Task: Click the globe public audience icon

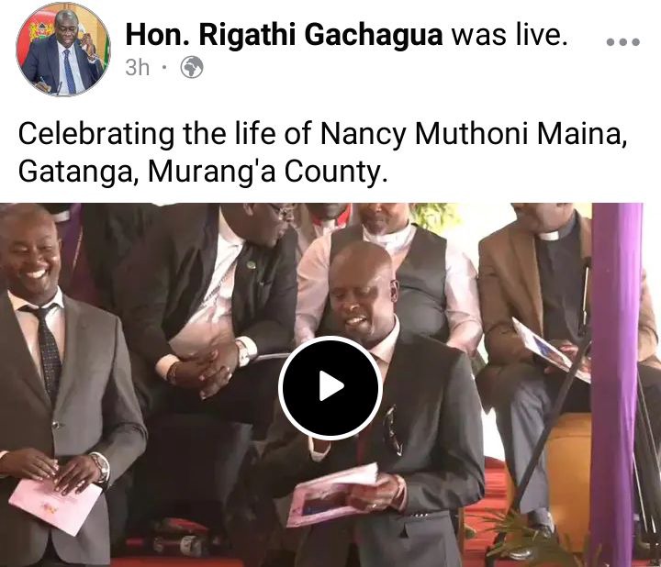Action: 192,67
